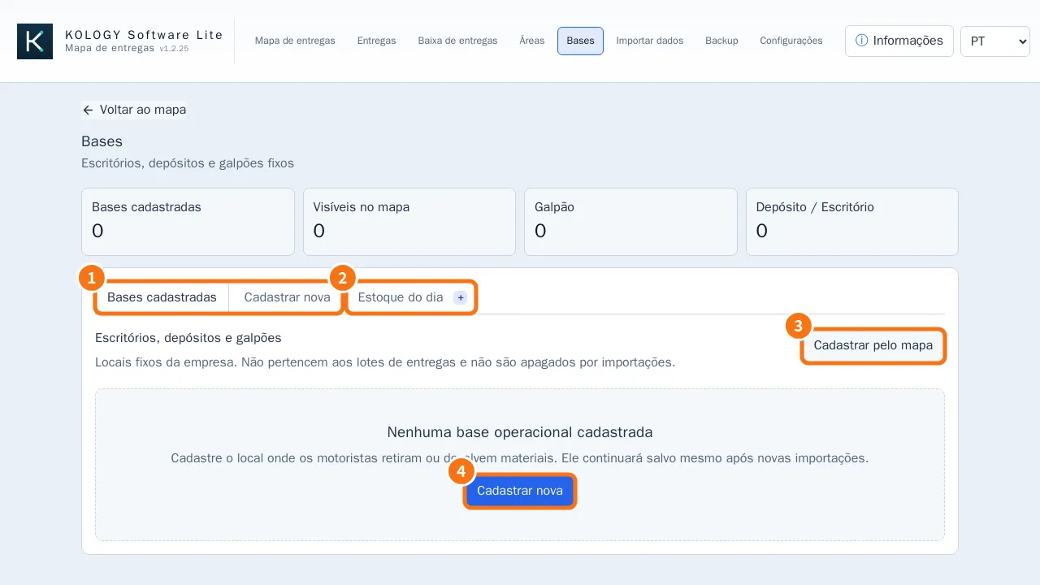Click the version text v1.2.25
The image size is (1040, 585).
click(x=174, y=49)
